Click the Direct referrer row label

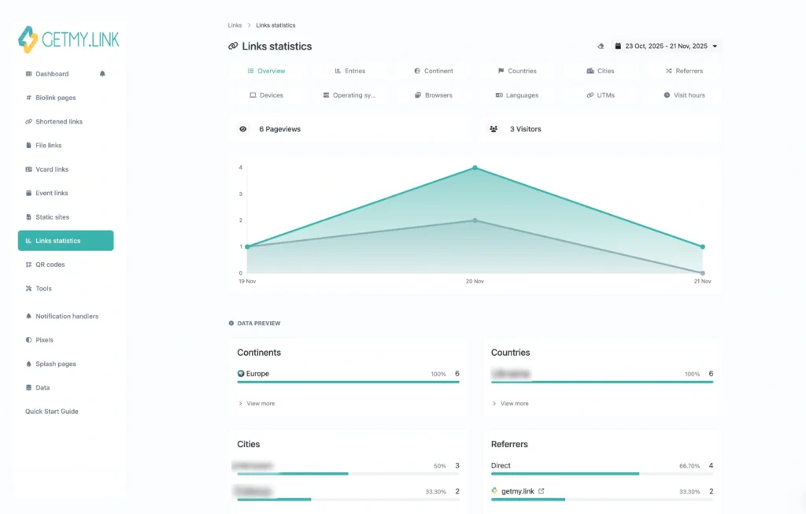pos(501,466)
